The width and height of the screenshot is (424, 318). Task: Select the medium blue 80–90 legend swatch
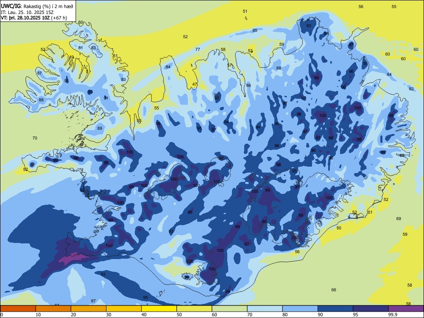pyautogui.click(x=300, y=309)
